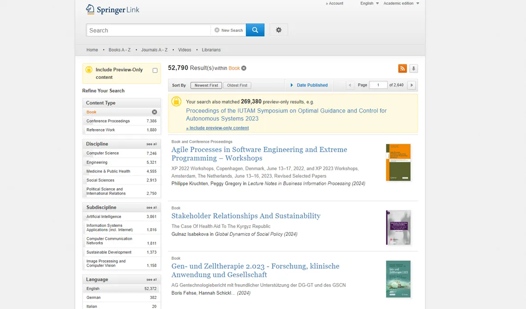Click Agile Processes book cover thumbnail
Image resolution: width=526 pixels, height=309 pixels.
(398, 162)
